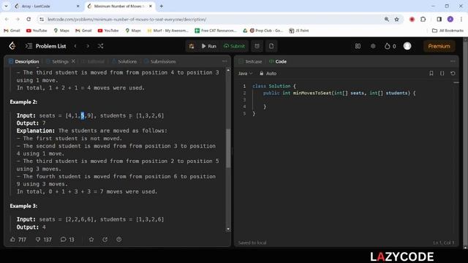The width and height of the screenshot is (468, 263).
Task: Pick a random problem shuffle icon
Action: click(x=101, y=46)
